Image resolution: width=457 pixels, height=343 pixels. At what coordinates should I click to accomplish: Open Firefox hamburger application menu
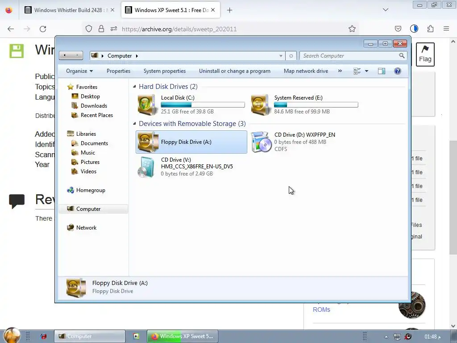(446, 29)
